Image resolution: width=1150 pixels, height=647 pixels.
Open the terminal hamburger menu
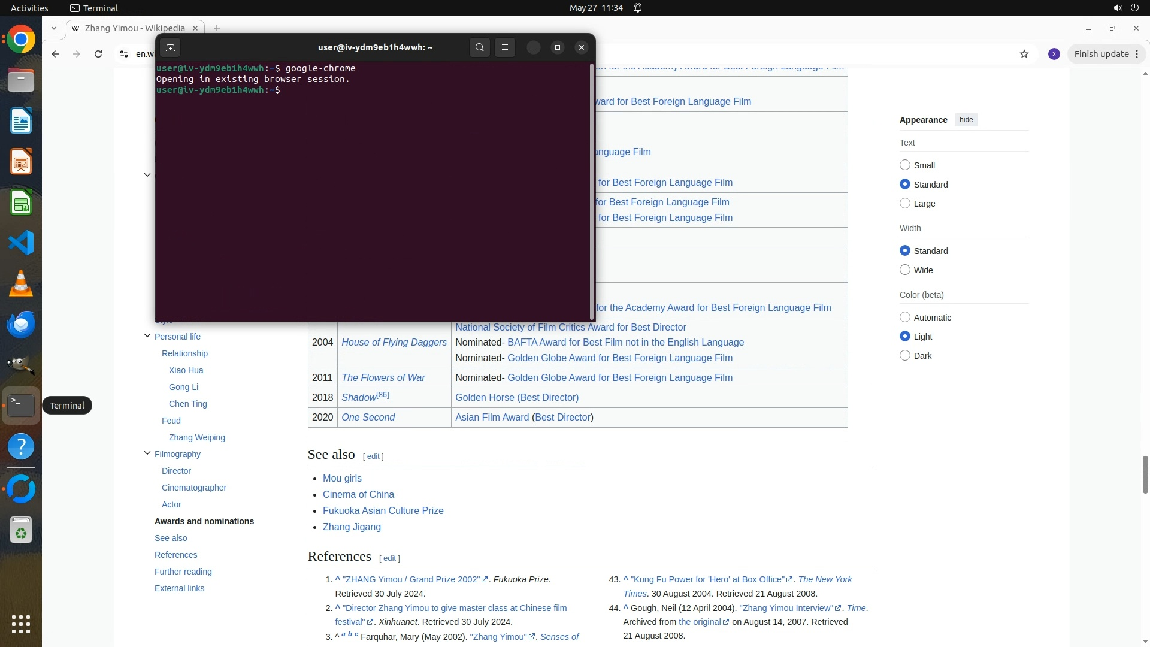[x=505, y=47]
